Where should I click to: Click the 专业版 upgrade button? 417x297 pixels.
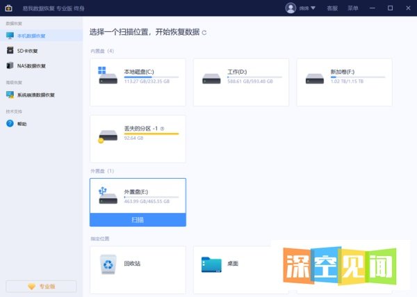[x=41, y=287]
